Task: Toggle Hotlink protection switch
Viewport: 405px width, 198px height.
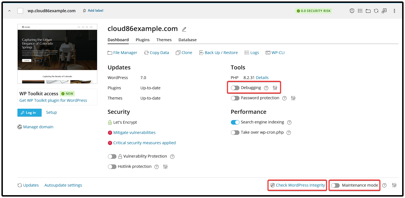Action: click(112, 167)
